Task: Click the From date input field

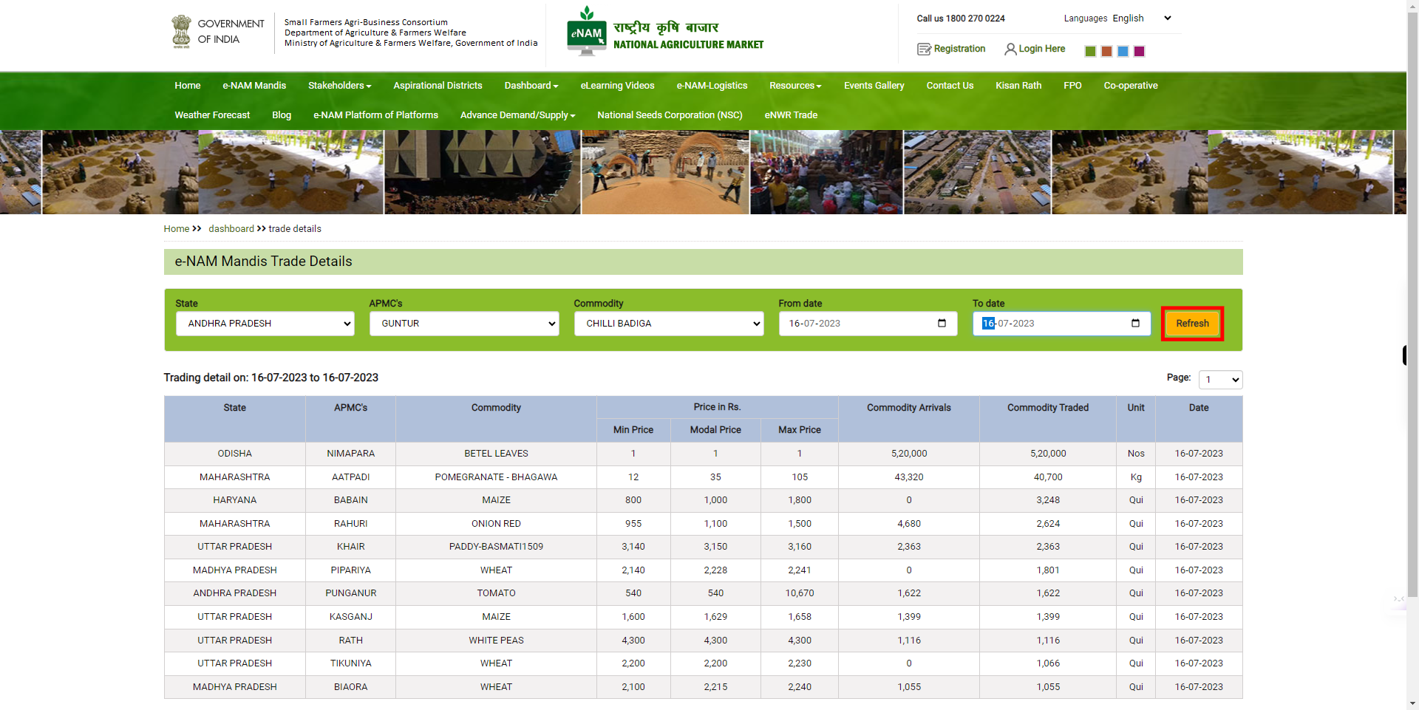Action: point(868,324)
